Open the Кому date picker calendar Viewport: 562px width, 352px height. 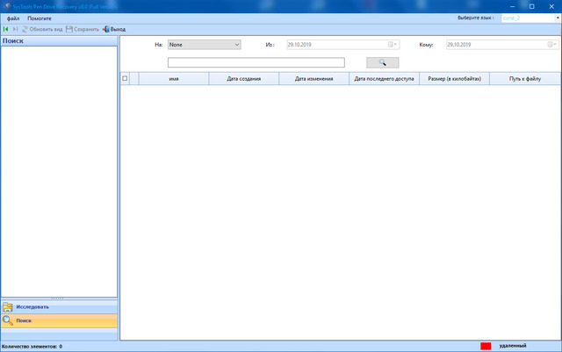coord(553,44)
